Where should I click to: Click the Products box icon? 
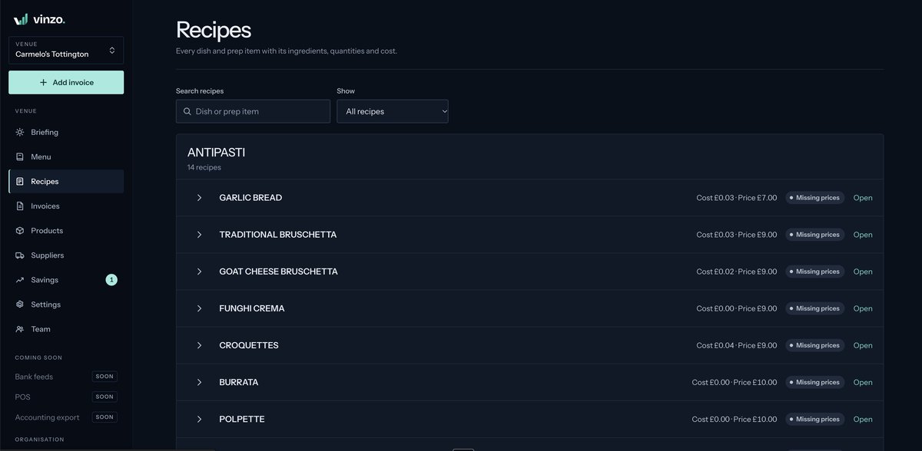click(20, 231)
